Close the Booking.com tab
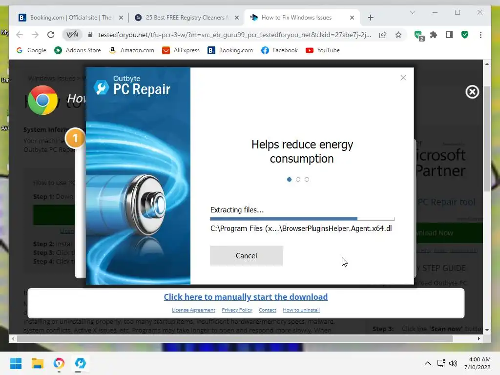 click(x=121, y=18)
